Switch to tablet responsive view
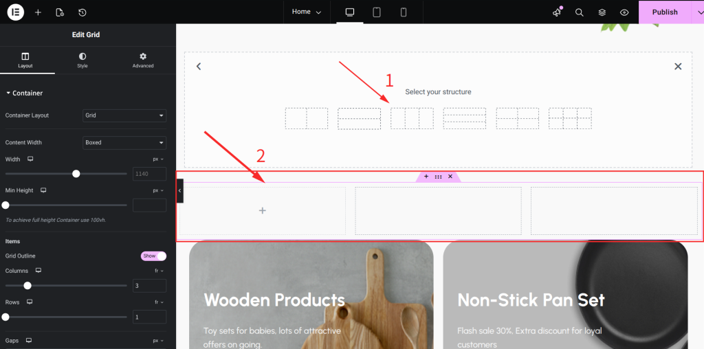 (377, 12)
